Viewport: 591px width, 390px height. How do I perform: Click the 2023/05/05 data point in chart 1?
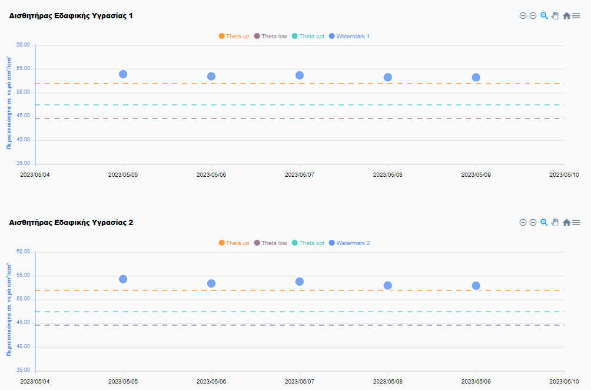pos(123,74)
